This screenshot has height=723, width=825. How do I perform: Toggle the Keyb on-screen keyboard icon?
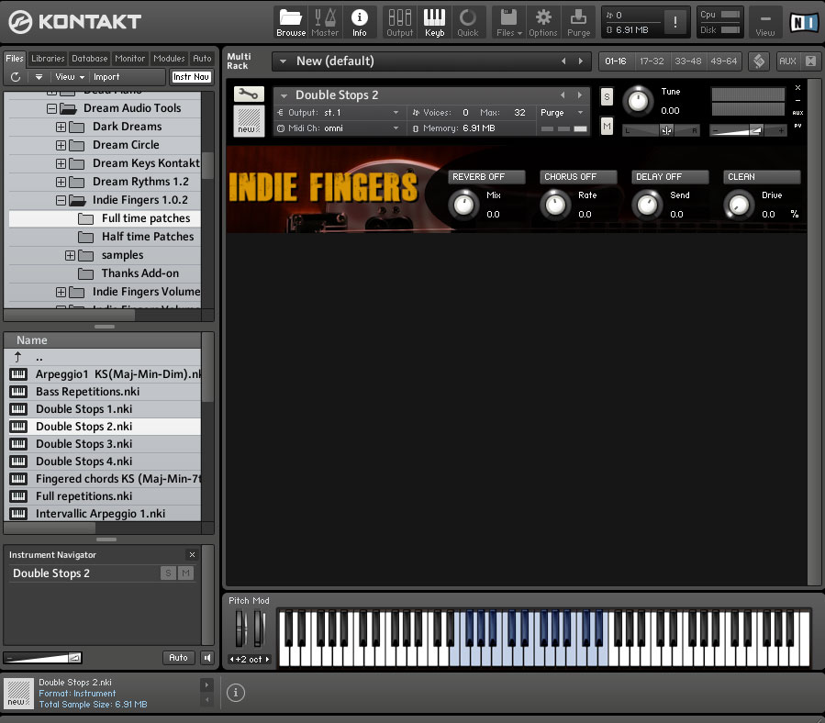click(434, 22)
